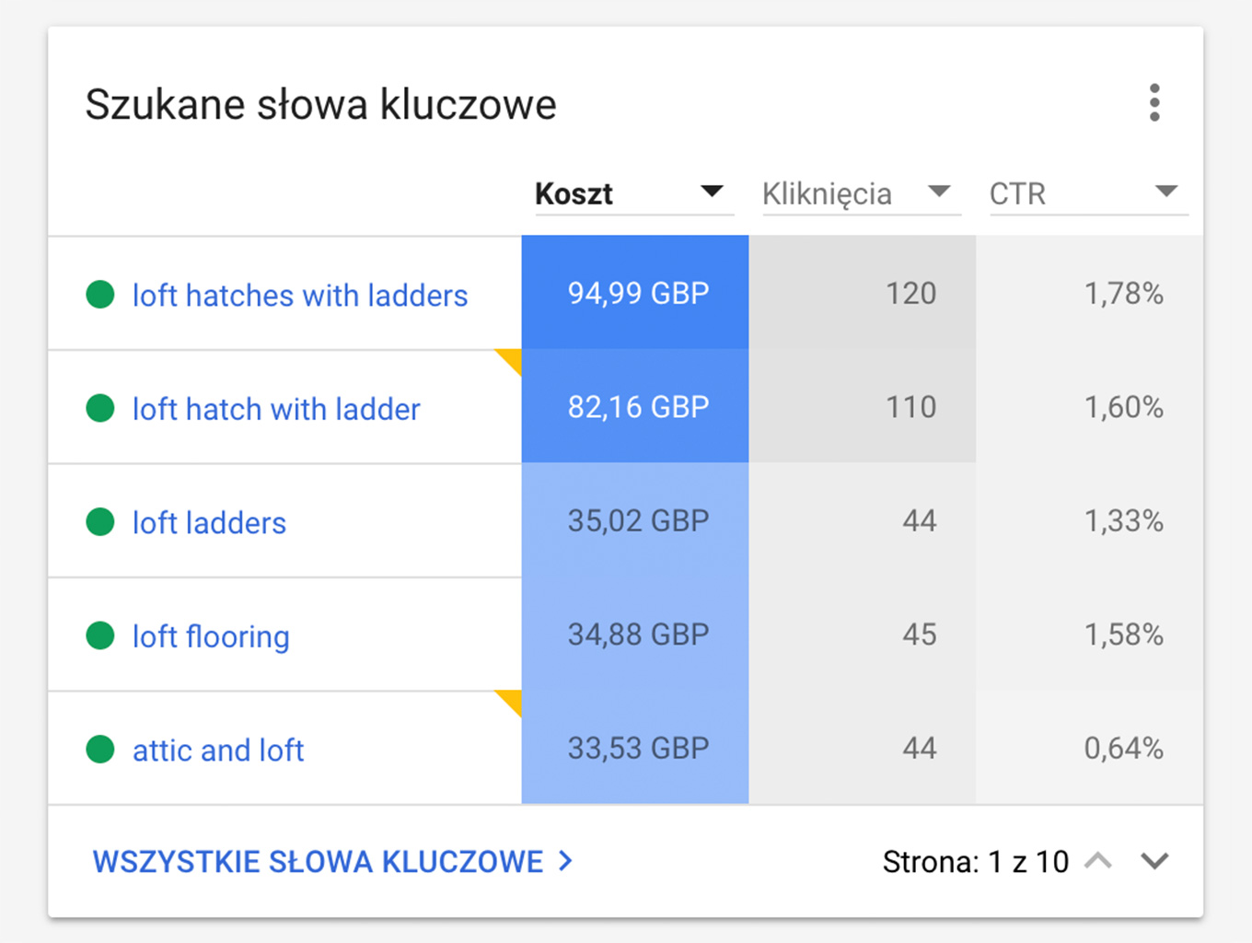
Task: Open the three-dot card options menu
Action: (1154, 103)
